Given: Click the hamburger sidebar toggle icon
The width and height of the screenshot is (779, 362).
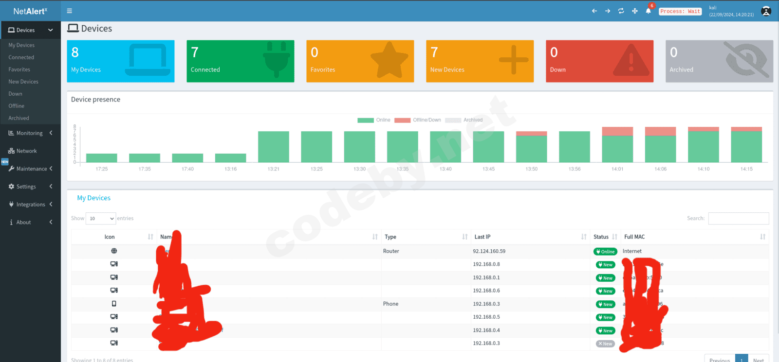Looking at the screenshot, I should point(69,11).
